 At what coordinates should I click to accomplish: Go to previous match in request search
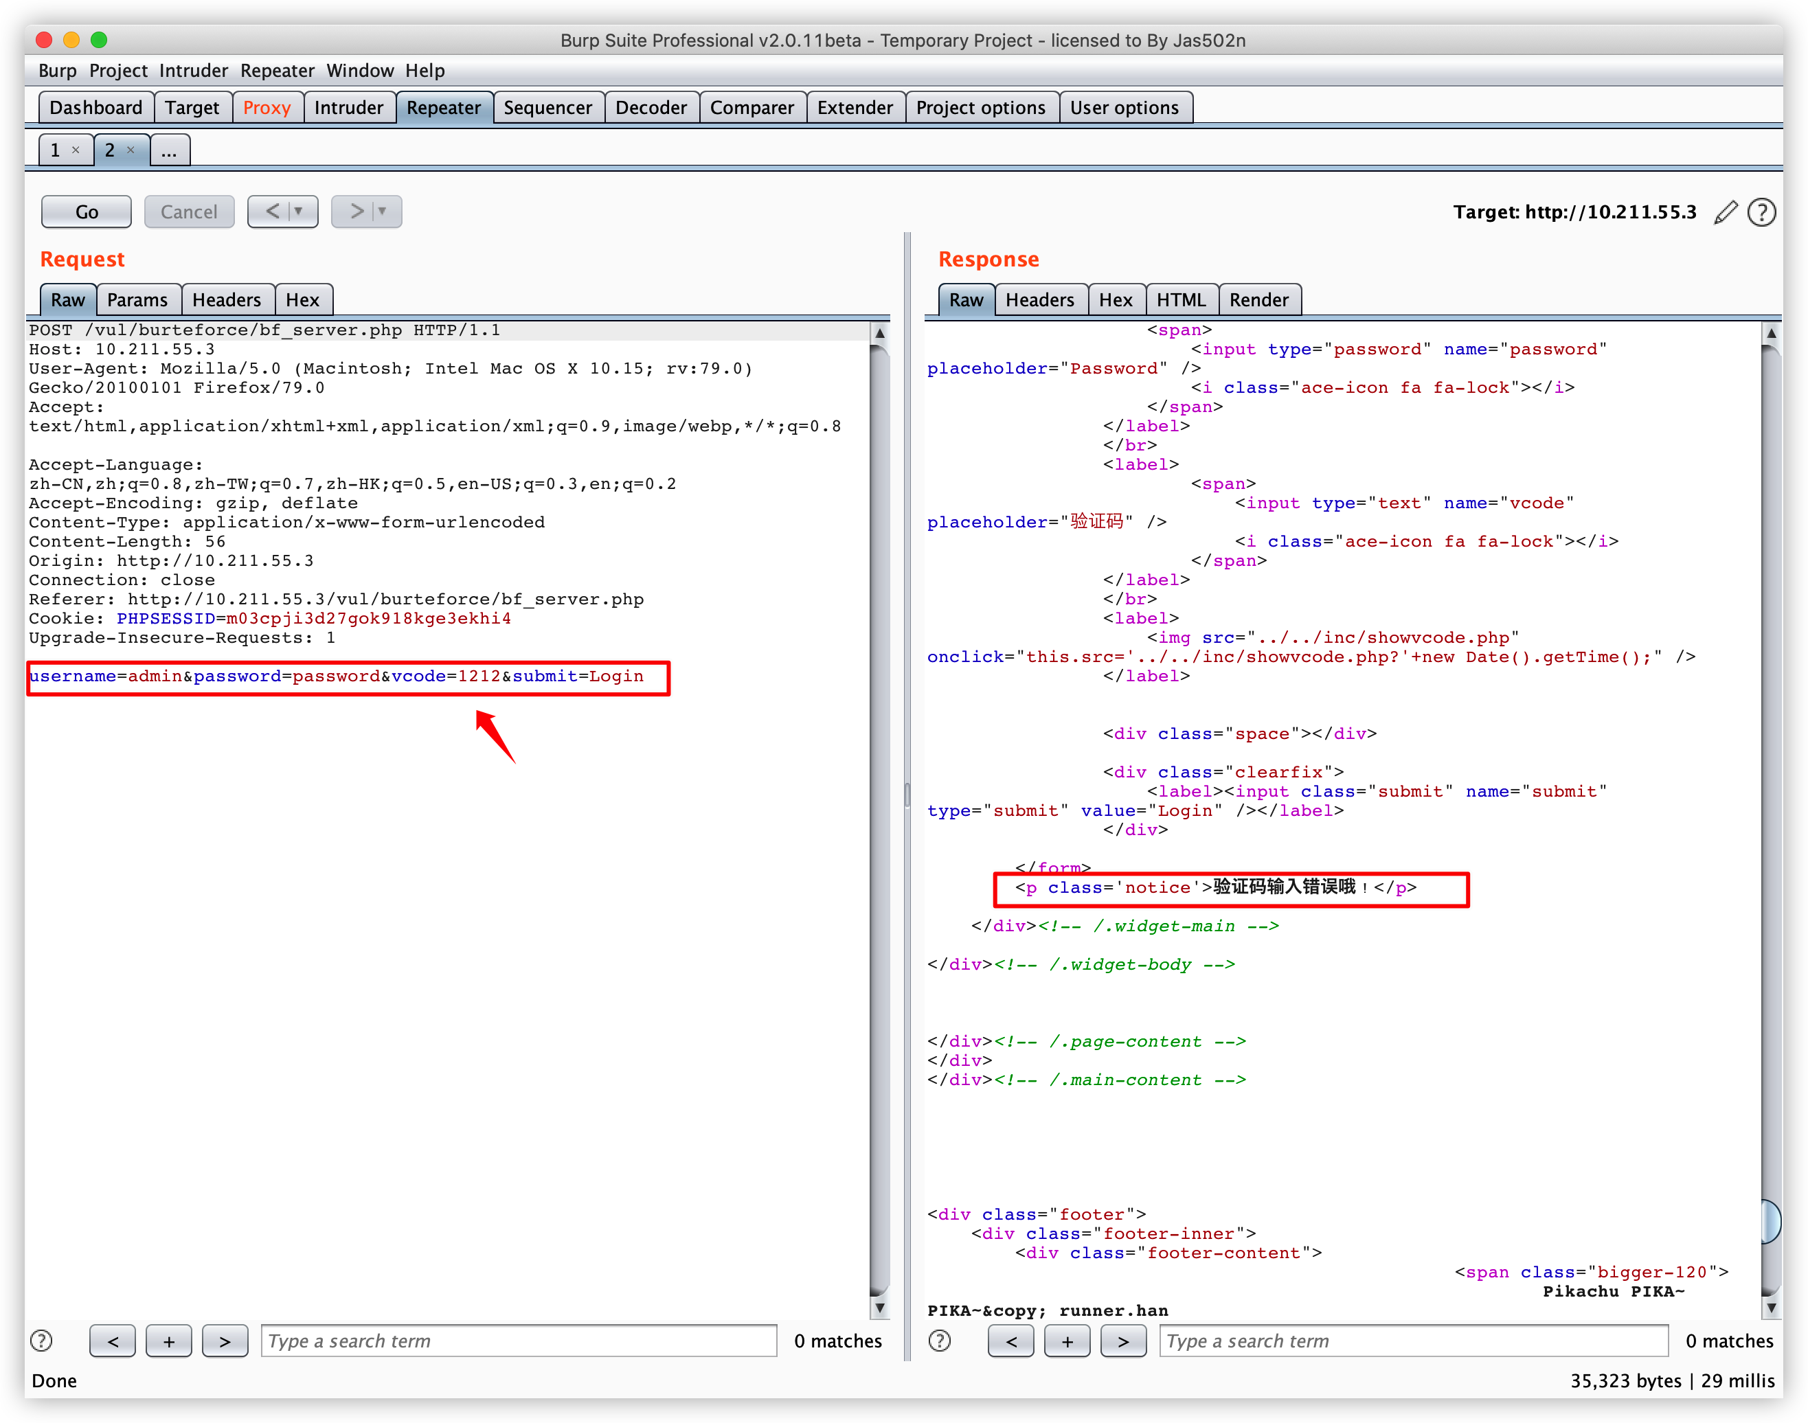(113, 1341)
